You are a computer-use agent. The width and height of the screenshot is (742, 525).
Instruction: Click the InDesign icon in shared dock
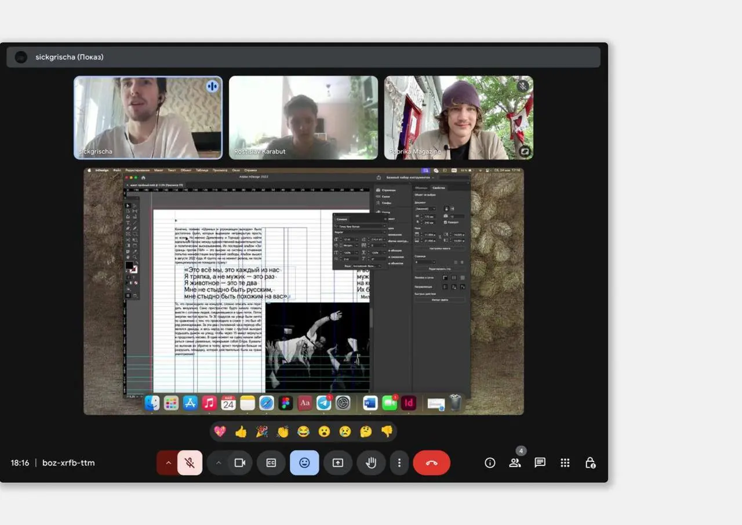click(x=409, y=403)
